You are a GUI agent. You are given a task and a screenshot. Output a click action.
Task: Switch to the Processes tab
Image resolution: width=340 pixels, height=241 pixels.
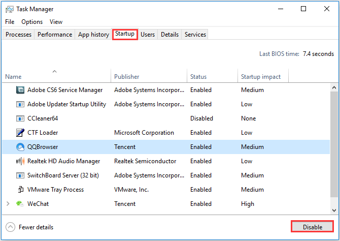click(x=18, y=35)
